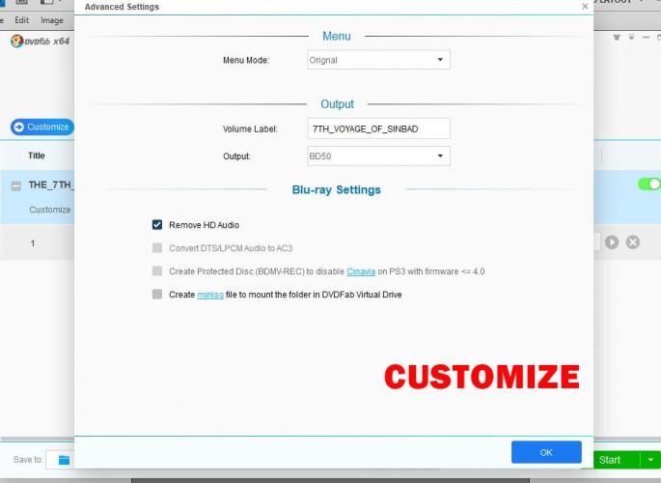Preview title 1 with play icon
The image size is (661, 483).
pos(612,242)
